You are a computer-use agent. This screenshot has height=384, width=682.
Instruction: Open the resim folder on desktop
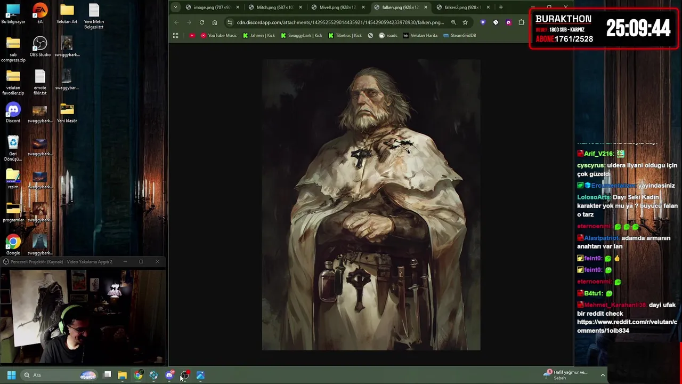13,179
